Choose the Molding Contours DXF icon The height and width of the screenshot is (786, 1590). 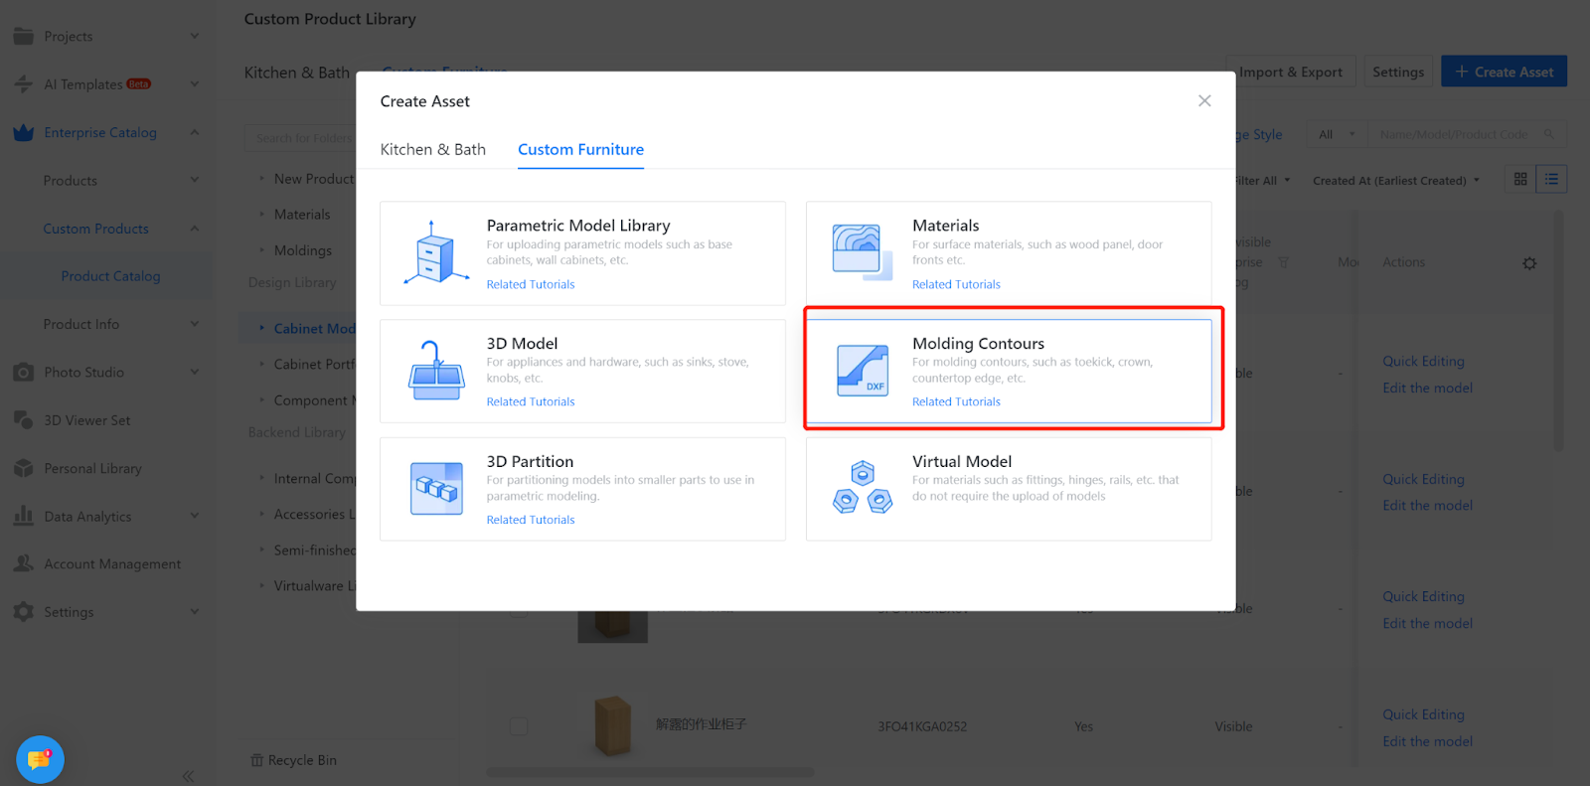(862, 371)
